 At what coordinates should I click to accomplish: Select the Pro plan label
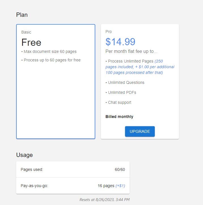(109, 32)
